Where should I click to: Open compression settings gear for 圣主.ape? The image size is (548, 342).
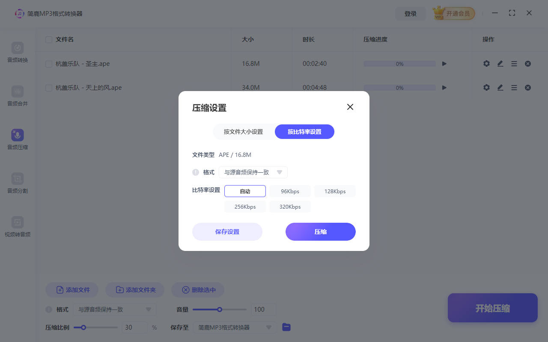[x=486, y=63]
